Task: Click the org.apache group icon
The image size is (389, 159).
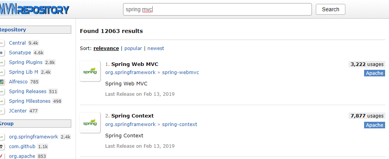Action: tap(2, 156)
